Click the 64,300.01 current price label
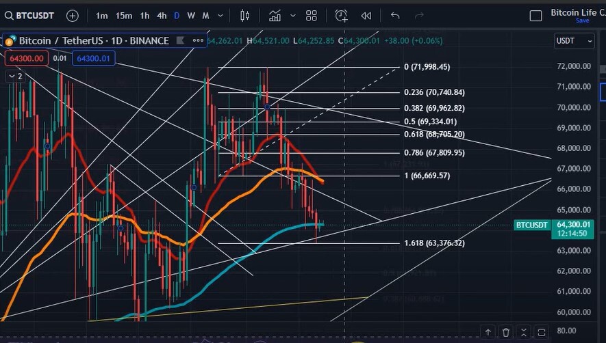The height and width of the screenshot is (343, 606). (573, 225)
